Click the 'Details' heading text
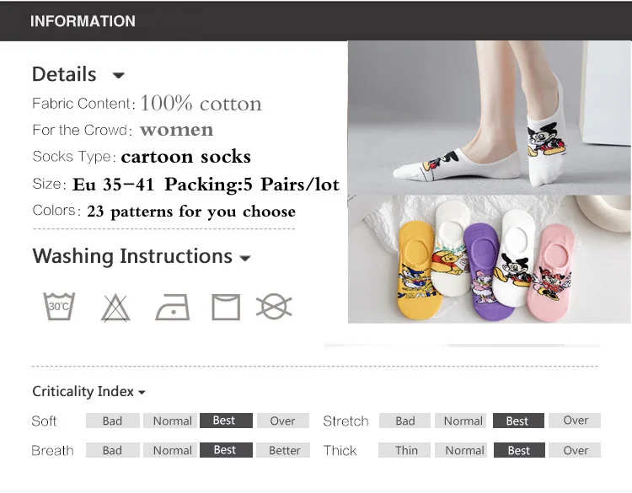 [64, 74]
